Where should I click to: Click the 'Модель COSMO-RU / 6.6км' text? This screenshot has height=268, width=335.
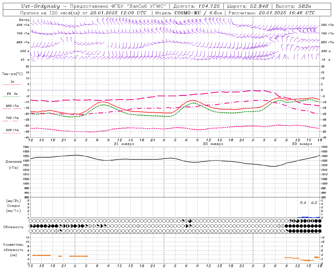pyautogui.click(x=189, y=13)
